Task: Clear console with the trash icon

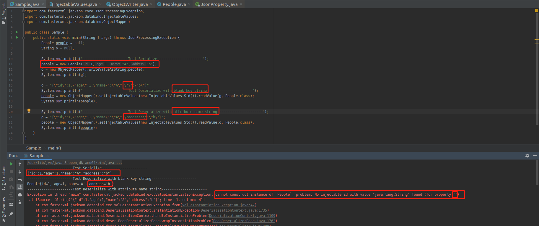Action: 20,202
